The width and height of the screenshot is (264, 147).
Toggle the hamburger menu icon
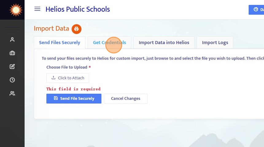pyautogui.click(x=37, y=9)
